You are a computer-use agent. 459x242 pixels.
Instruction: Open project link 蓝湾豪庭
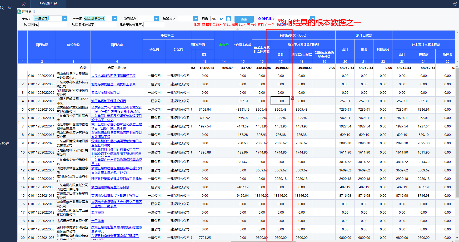pyautogui.click(x=98, y=212)
